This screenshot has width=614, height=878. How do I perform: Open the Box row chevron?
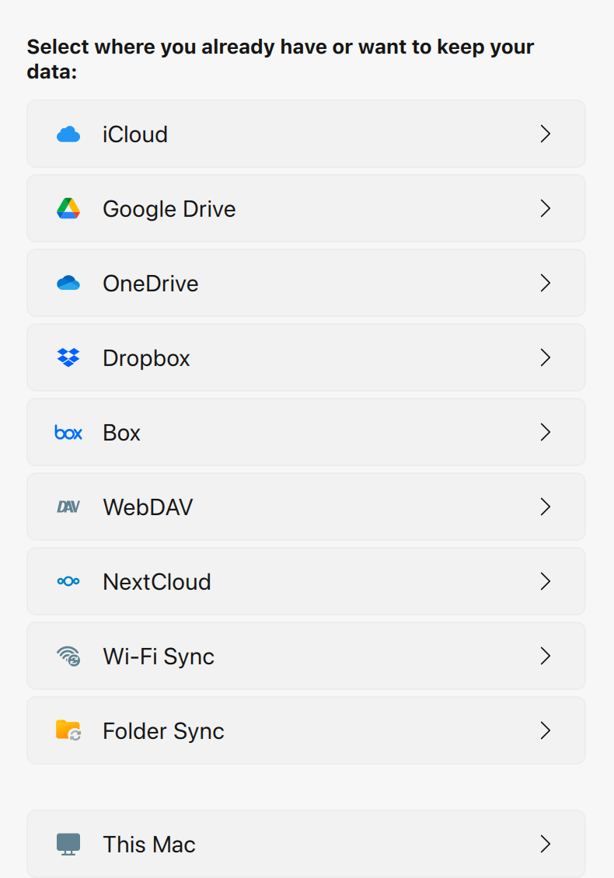click(545, 432)
